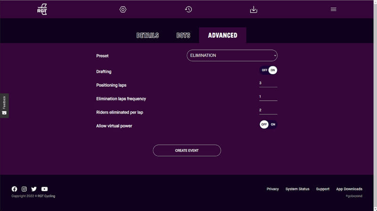
Task: Focus the Elimination laps frequency field
Action: 268,97
